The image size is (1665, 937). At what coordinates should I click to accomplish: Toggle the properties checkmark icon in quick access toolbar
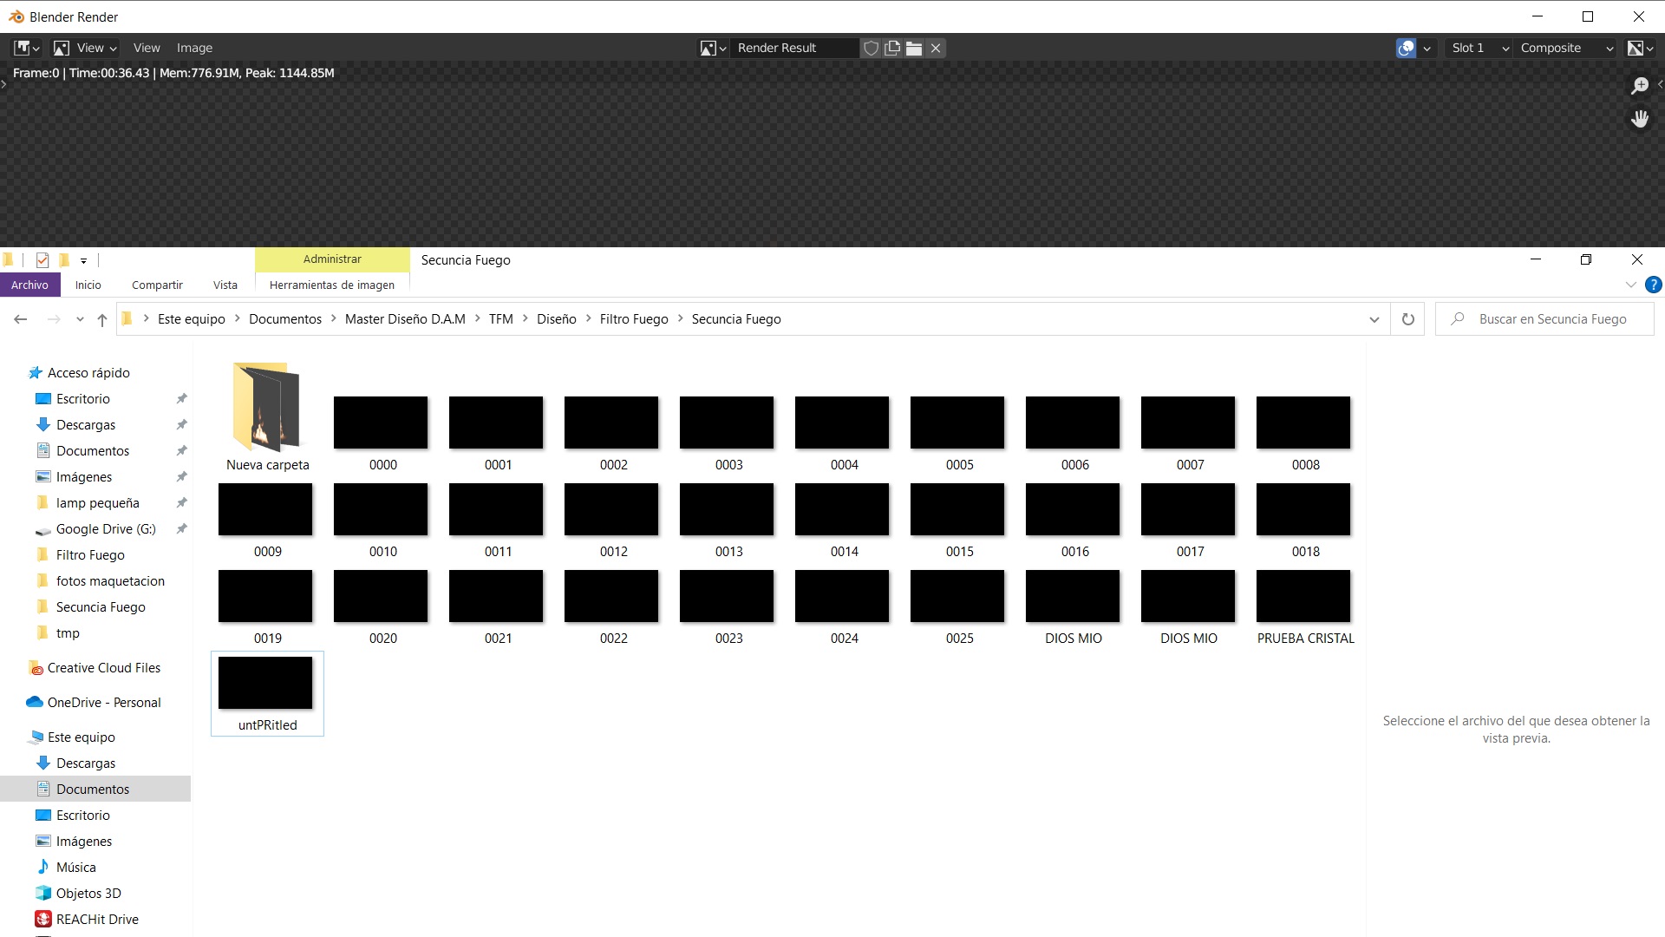pyautogui.click(x=42, y=260)
